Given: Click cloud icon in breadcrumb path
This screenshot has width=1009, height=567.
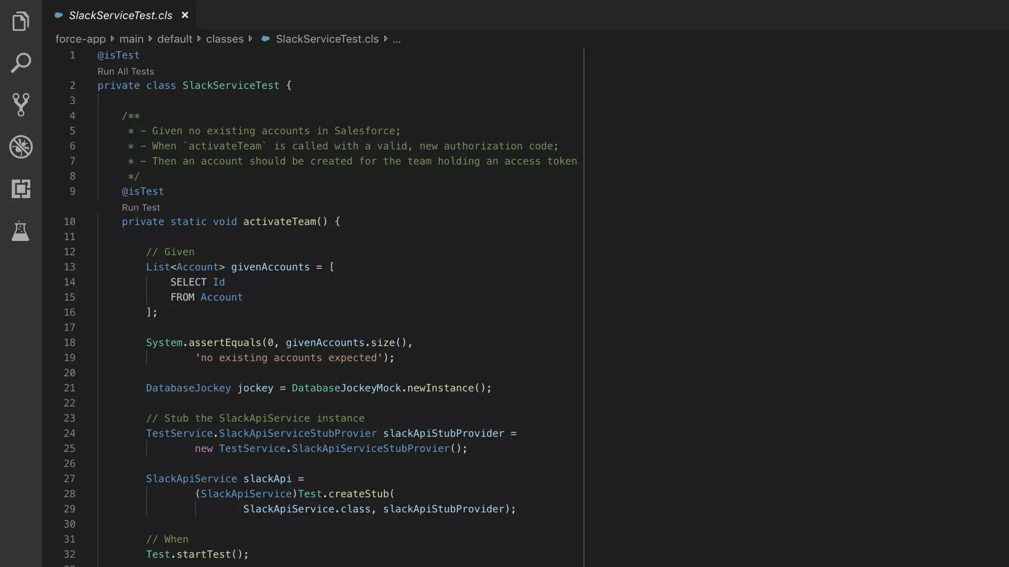Looking at the screenshot, I should 266,39.
